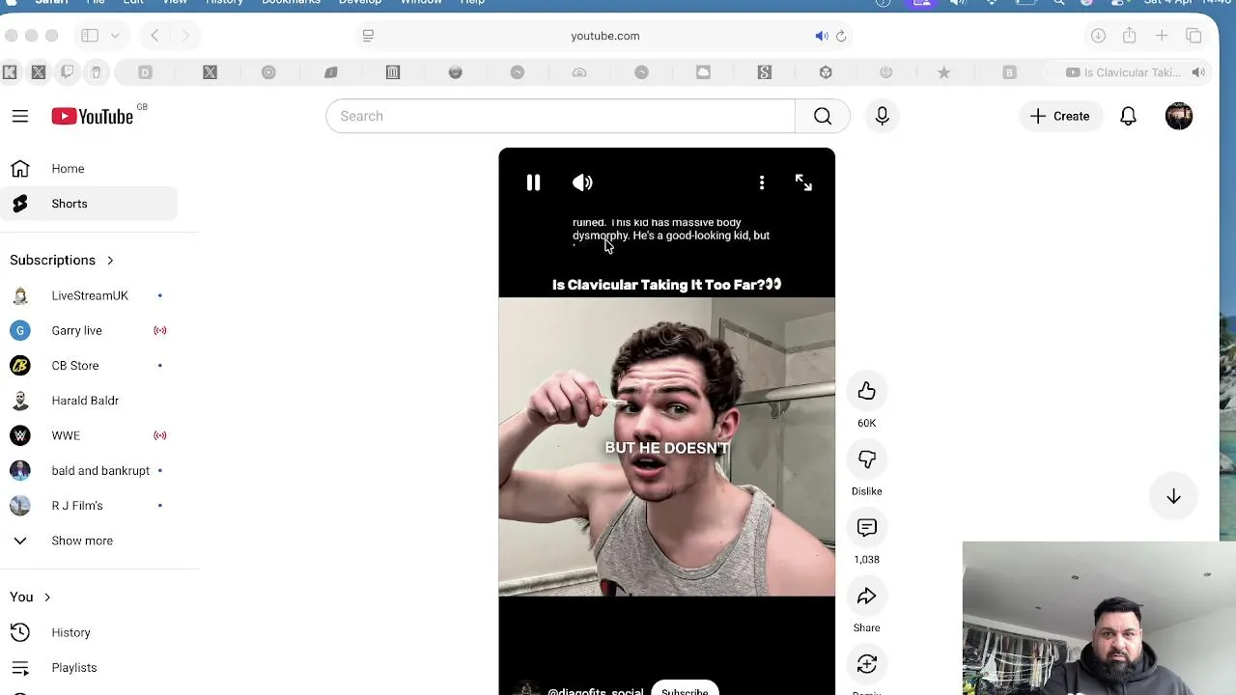Screen dimensions: 1236x695
Task: Expand Show more subscriptions
Action: point(89,541)
